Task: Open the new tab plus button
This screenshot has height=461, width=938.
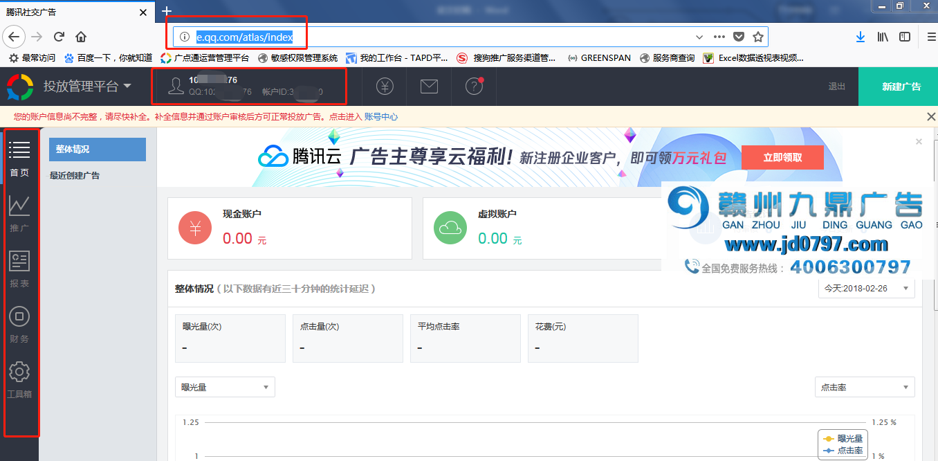Action: (x=166, y=11)
